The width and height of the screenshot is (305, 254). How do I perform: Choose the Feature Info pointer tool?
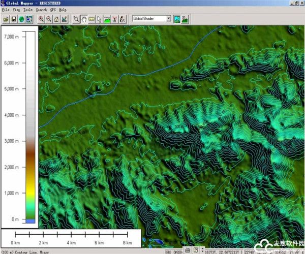tap(99, 19)
